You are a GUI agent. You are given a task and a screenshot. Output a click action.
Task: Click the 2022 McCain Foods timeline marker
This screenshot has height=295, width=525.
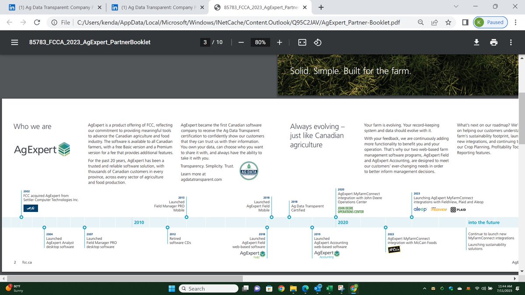385,227
